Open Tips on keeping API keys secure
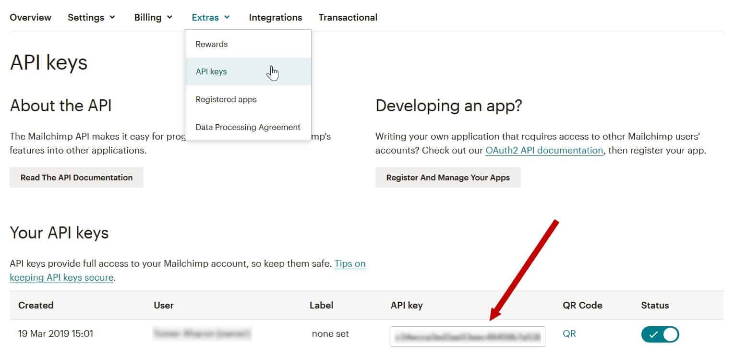This screenshot has height=356, width=735. [x=350, y=263]
